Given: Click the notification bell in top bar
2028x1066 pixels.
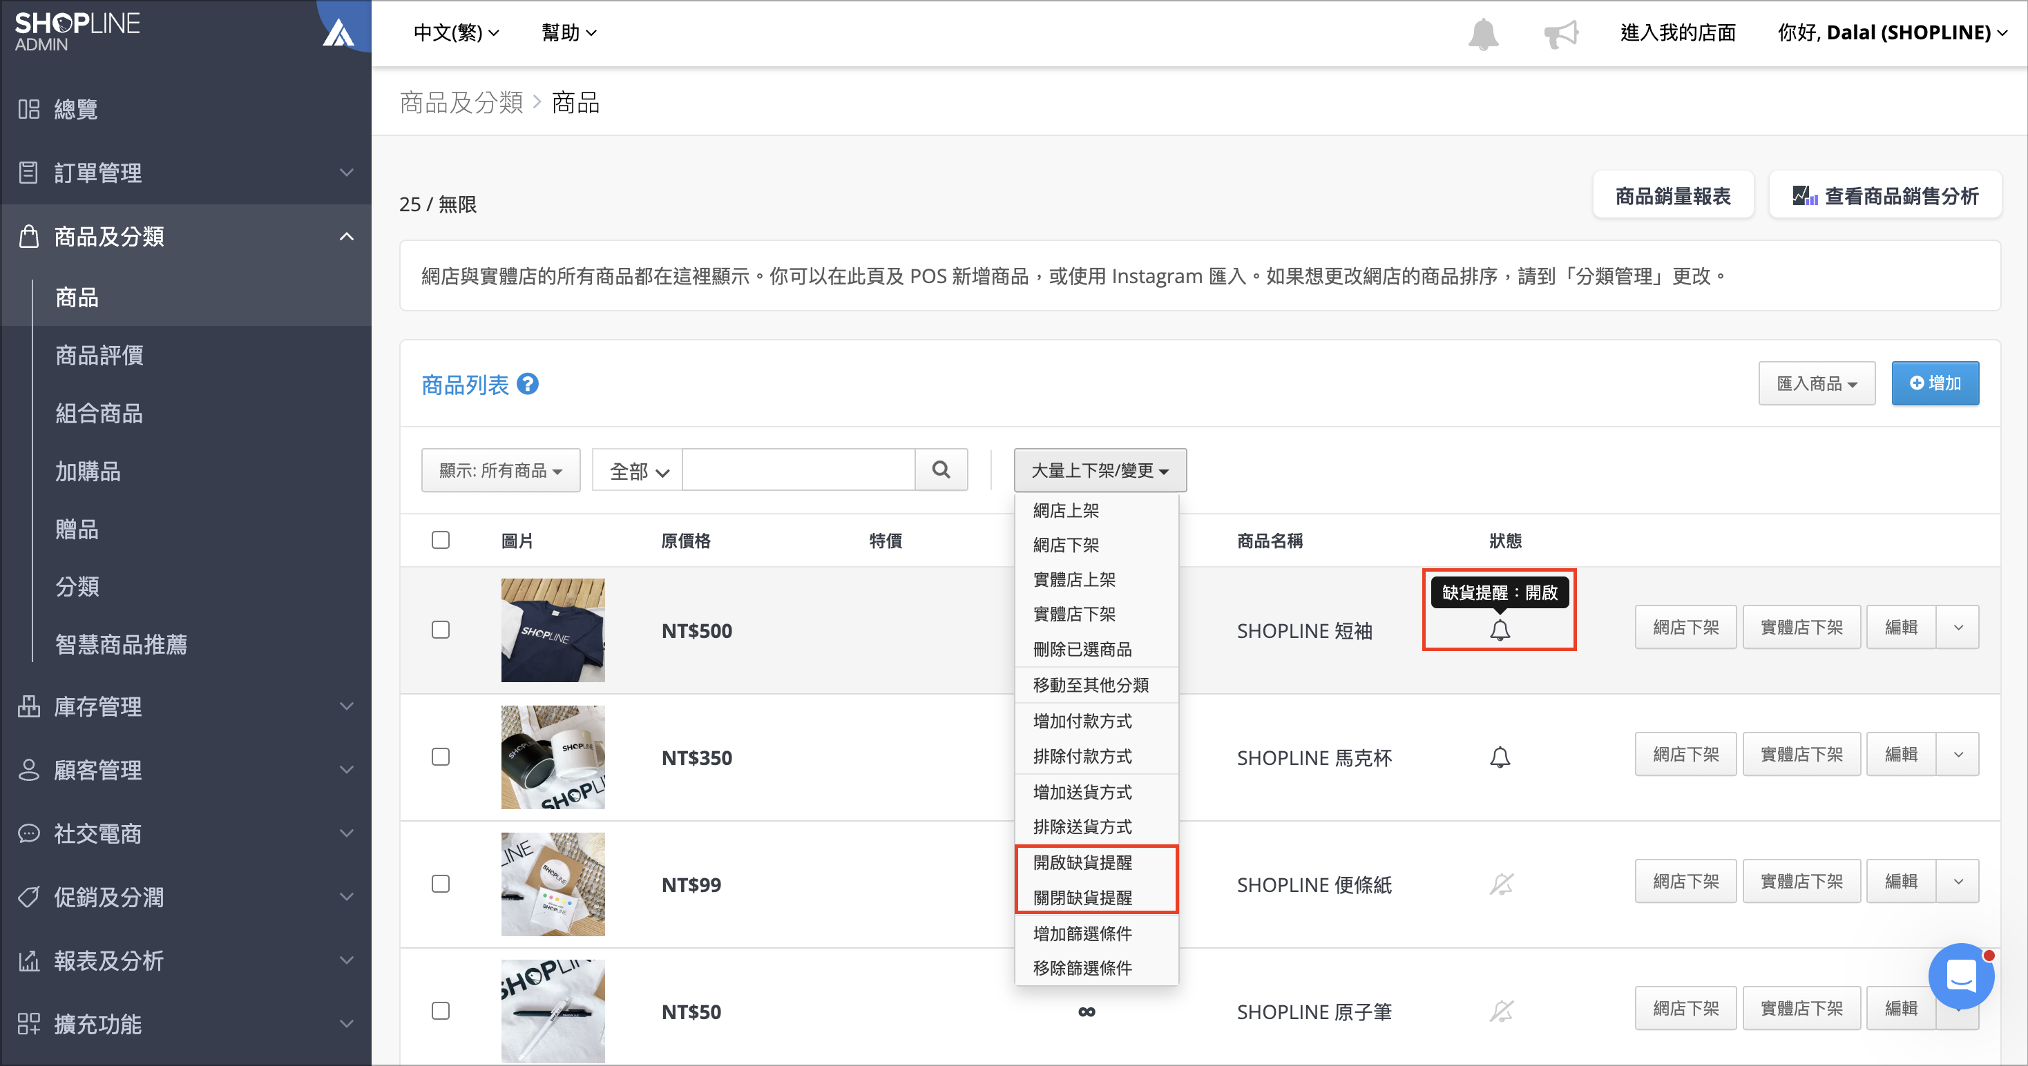Looking at the screenshot, I should click(x=1483, y=33).
